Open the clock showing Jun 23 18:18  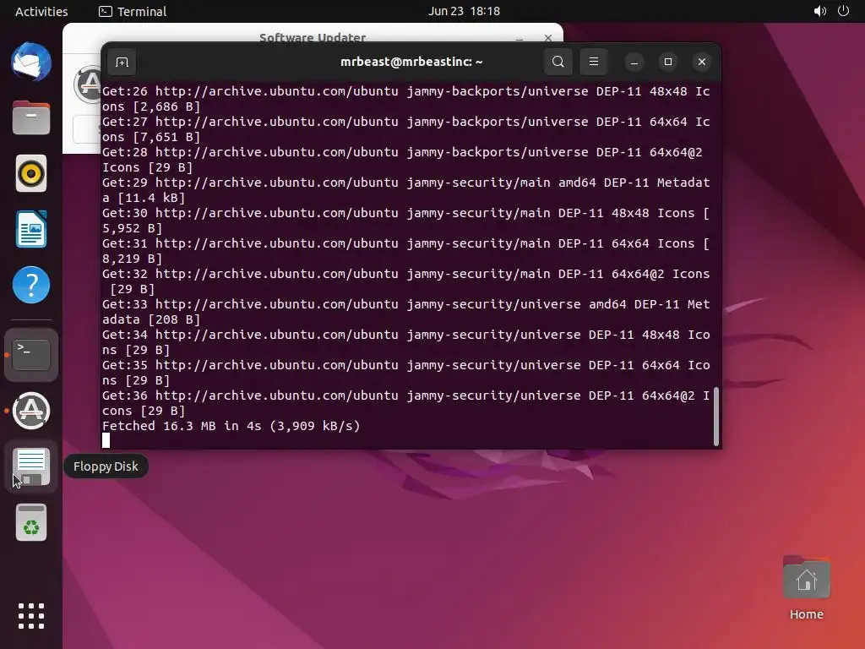click(464, 11)
